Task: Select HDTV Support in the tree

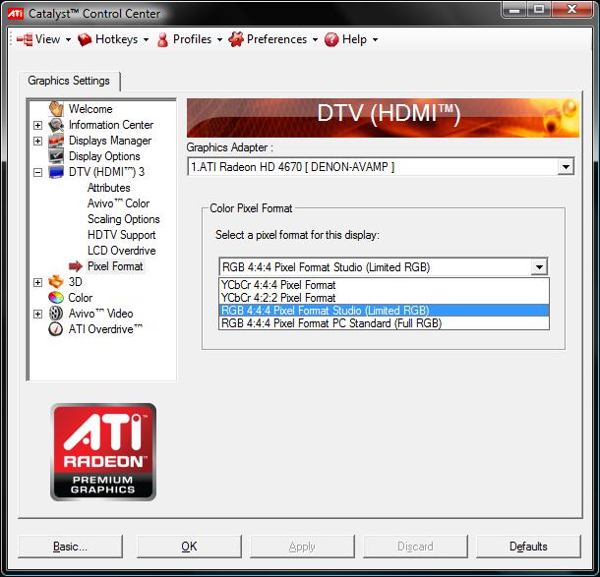Action: coord(121,235)
